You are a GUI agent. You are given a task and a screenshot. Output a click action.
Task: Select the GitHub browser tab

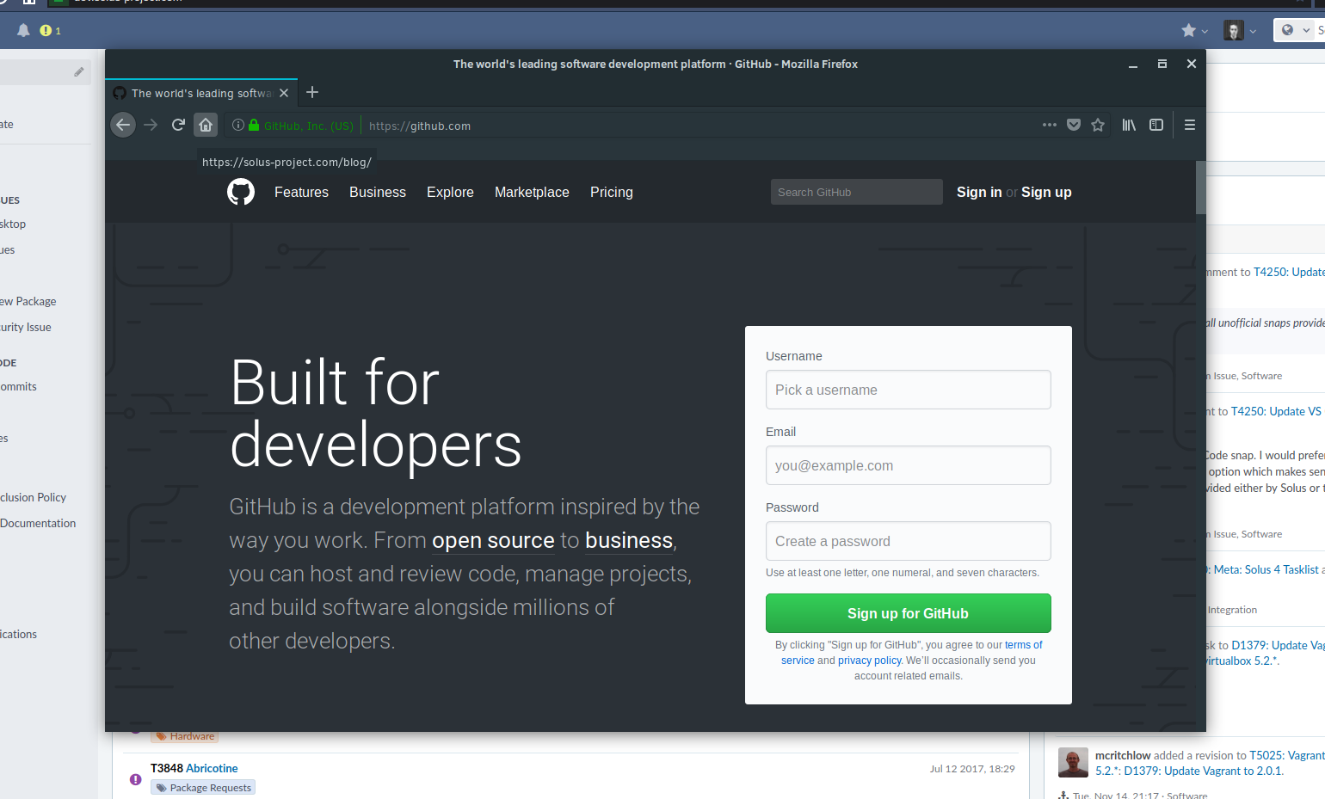click(201, 93)
